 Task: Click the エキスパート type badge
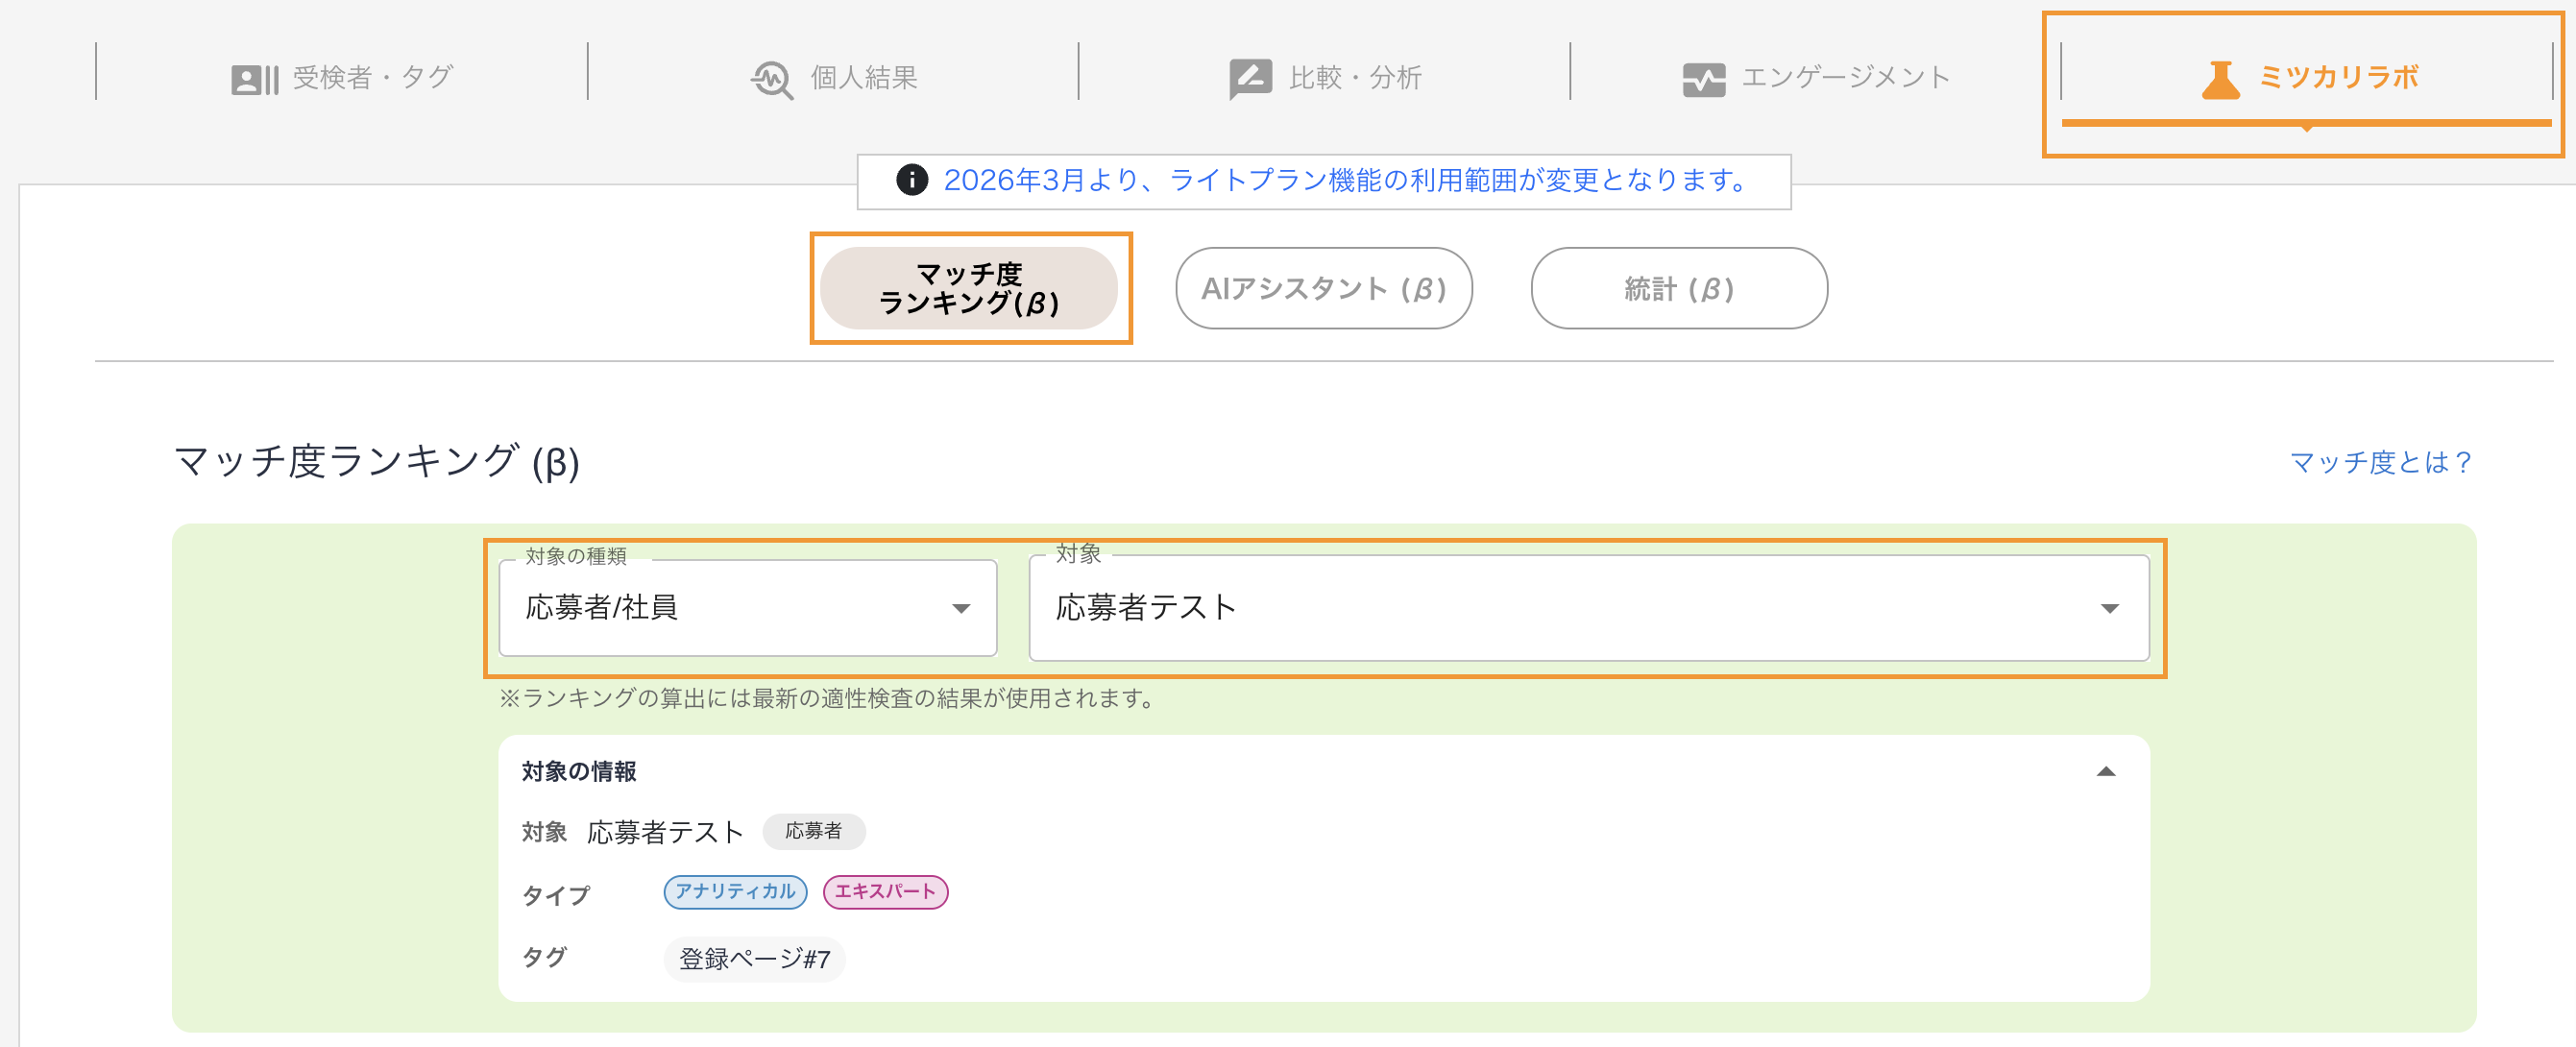(885, 891)
